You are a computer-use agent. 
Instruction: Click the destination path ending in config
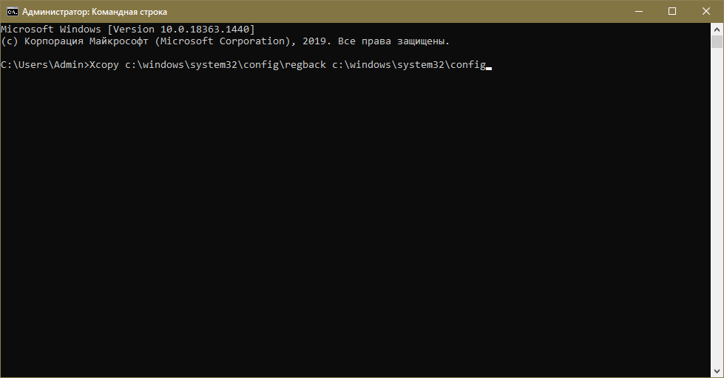pos(408,65)
